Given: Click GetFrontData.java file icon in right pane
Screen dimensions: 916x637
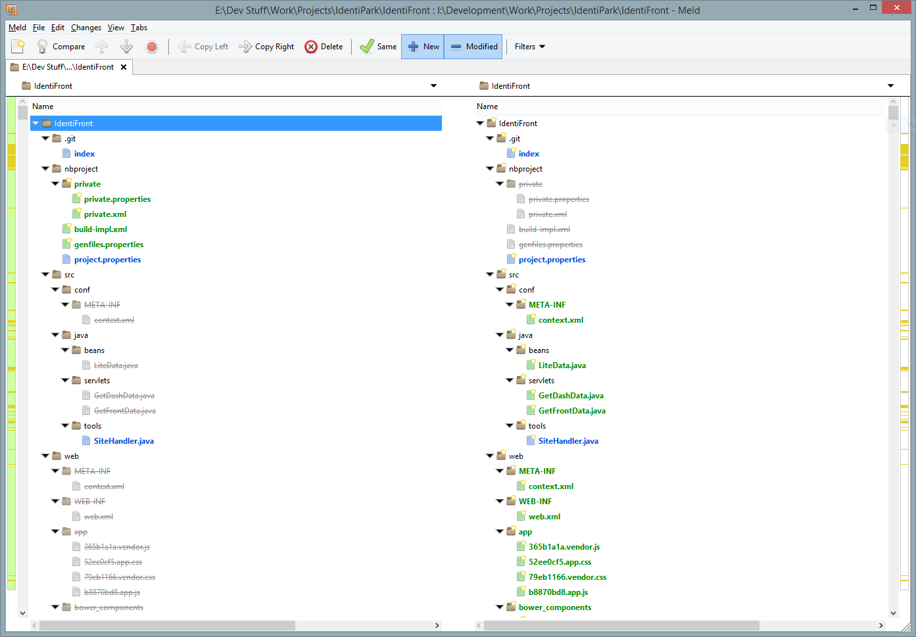Looking at the screenshot, I should coord(531,411).
